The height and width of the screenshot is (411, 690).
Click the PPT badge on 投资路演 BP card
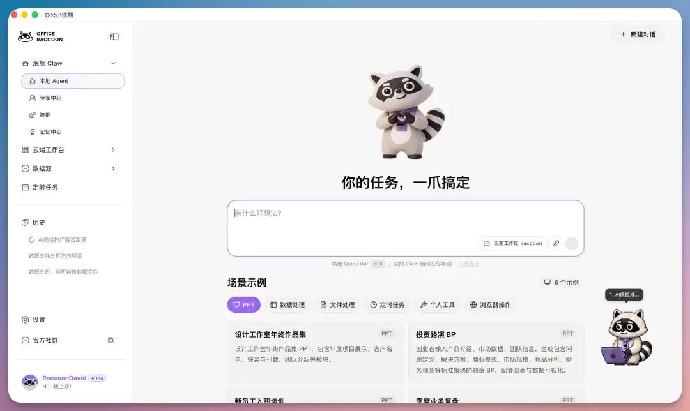(x=568, y=334)
